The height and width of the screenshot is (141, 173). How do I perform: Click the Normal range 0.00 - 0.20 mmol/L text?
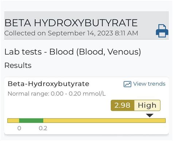click(57, 94)
